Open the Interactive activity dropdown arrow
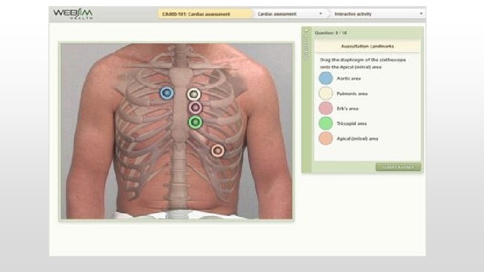Viewport: 484px width, 272px height. (x=421, y=14)
